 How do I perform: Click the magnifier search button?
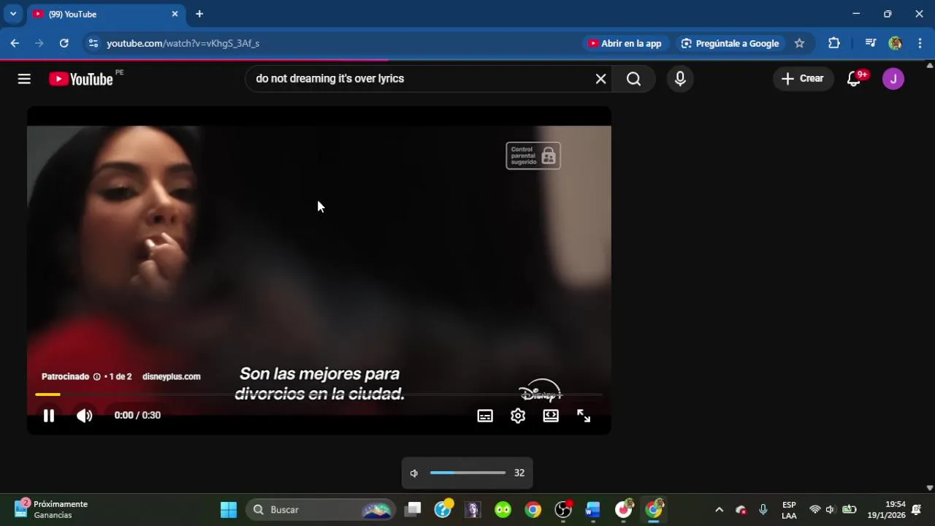point(633,79)
